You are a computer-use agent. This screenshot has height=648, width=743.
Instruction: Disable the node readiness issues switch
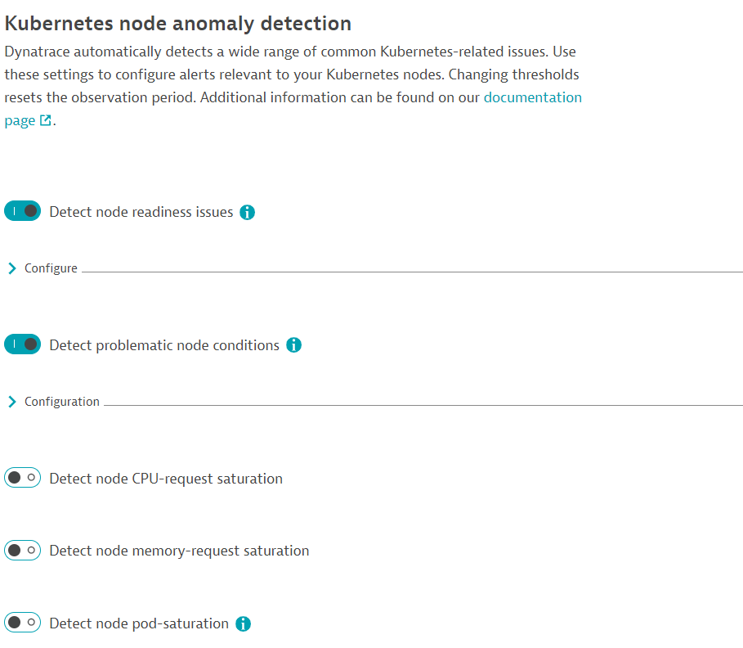tap(22, 212)
